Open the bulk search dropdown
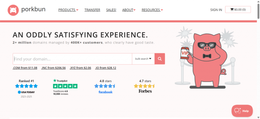The image size is (260, 119). (x=143, y=59)
